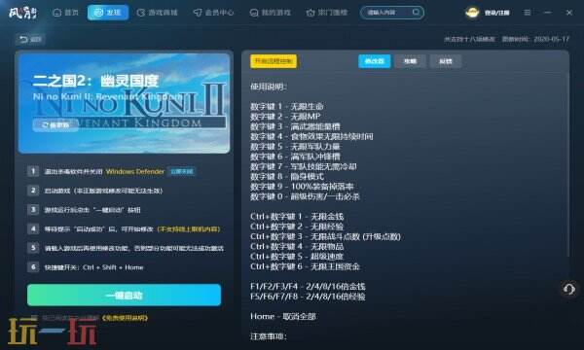This screenshot has height=350, width=584.
Task: Click the Ni no Kuni II banner image
Action: pos(124,103)
